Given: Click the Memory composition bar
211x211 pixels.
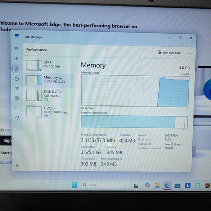Looking at the screenshot, I should [134, 122].
